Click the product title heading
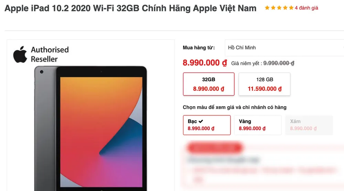Screen dimensions: 344x191 (130, 8)
